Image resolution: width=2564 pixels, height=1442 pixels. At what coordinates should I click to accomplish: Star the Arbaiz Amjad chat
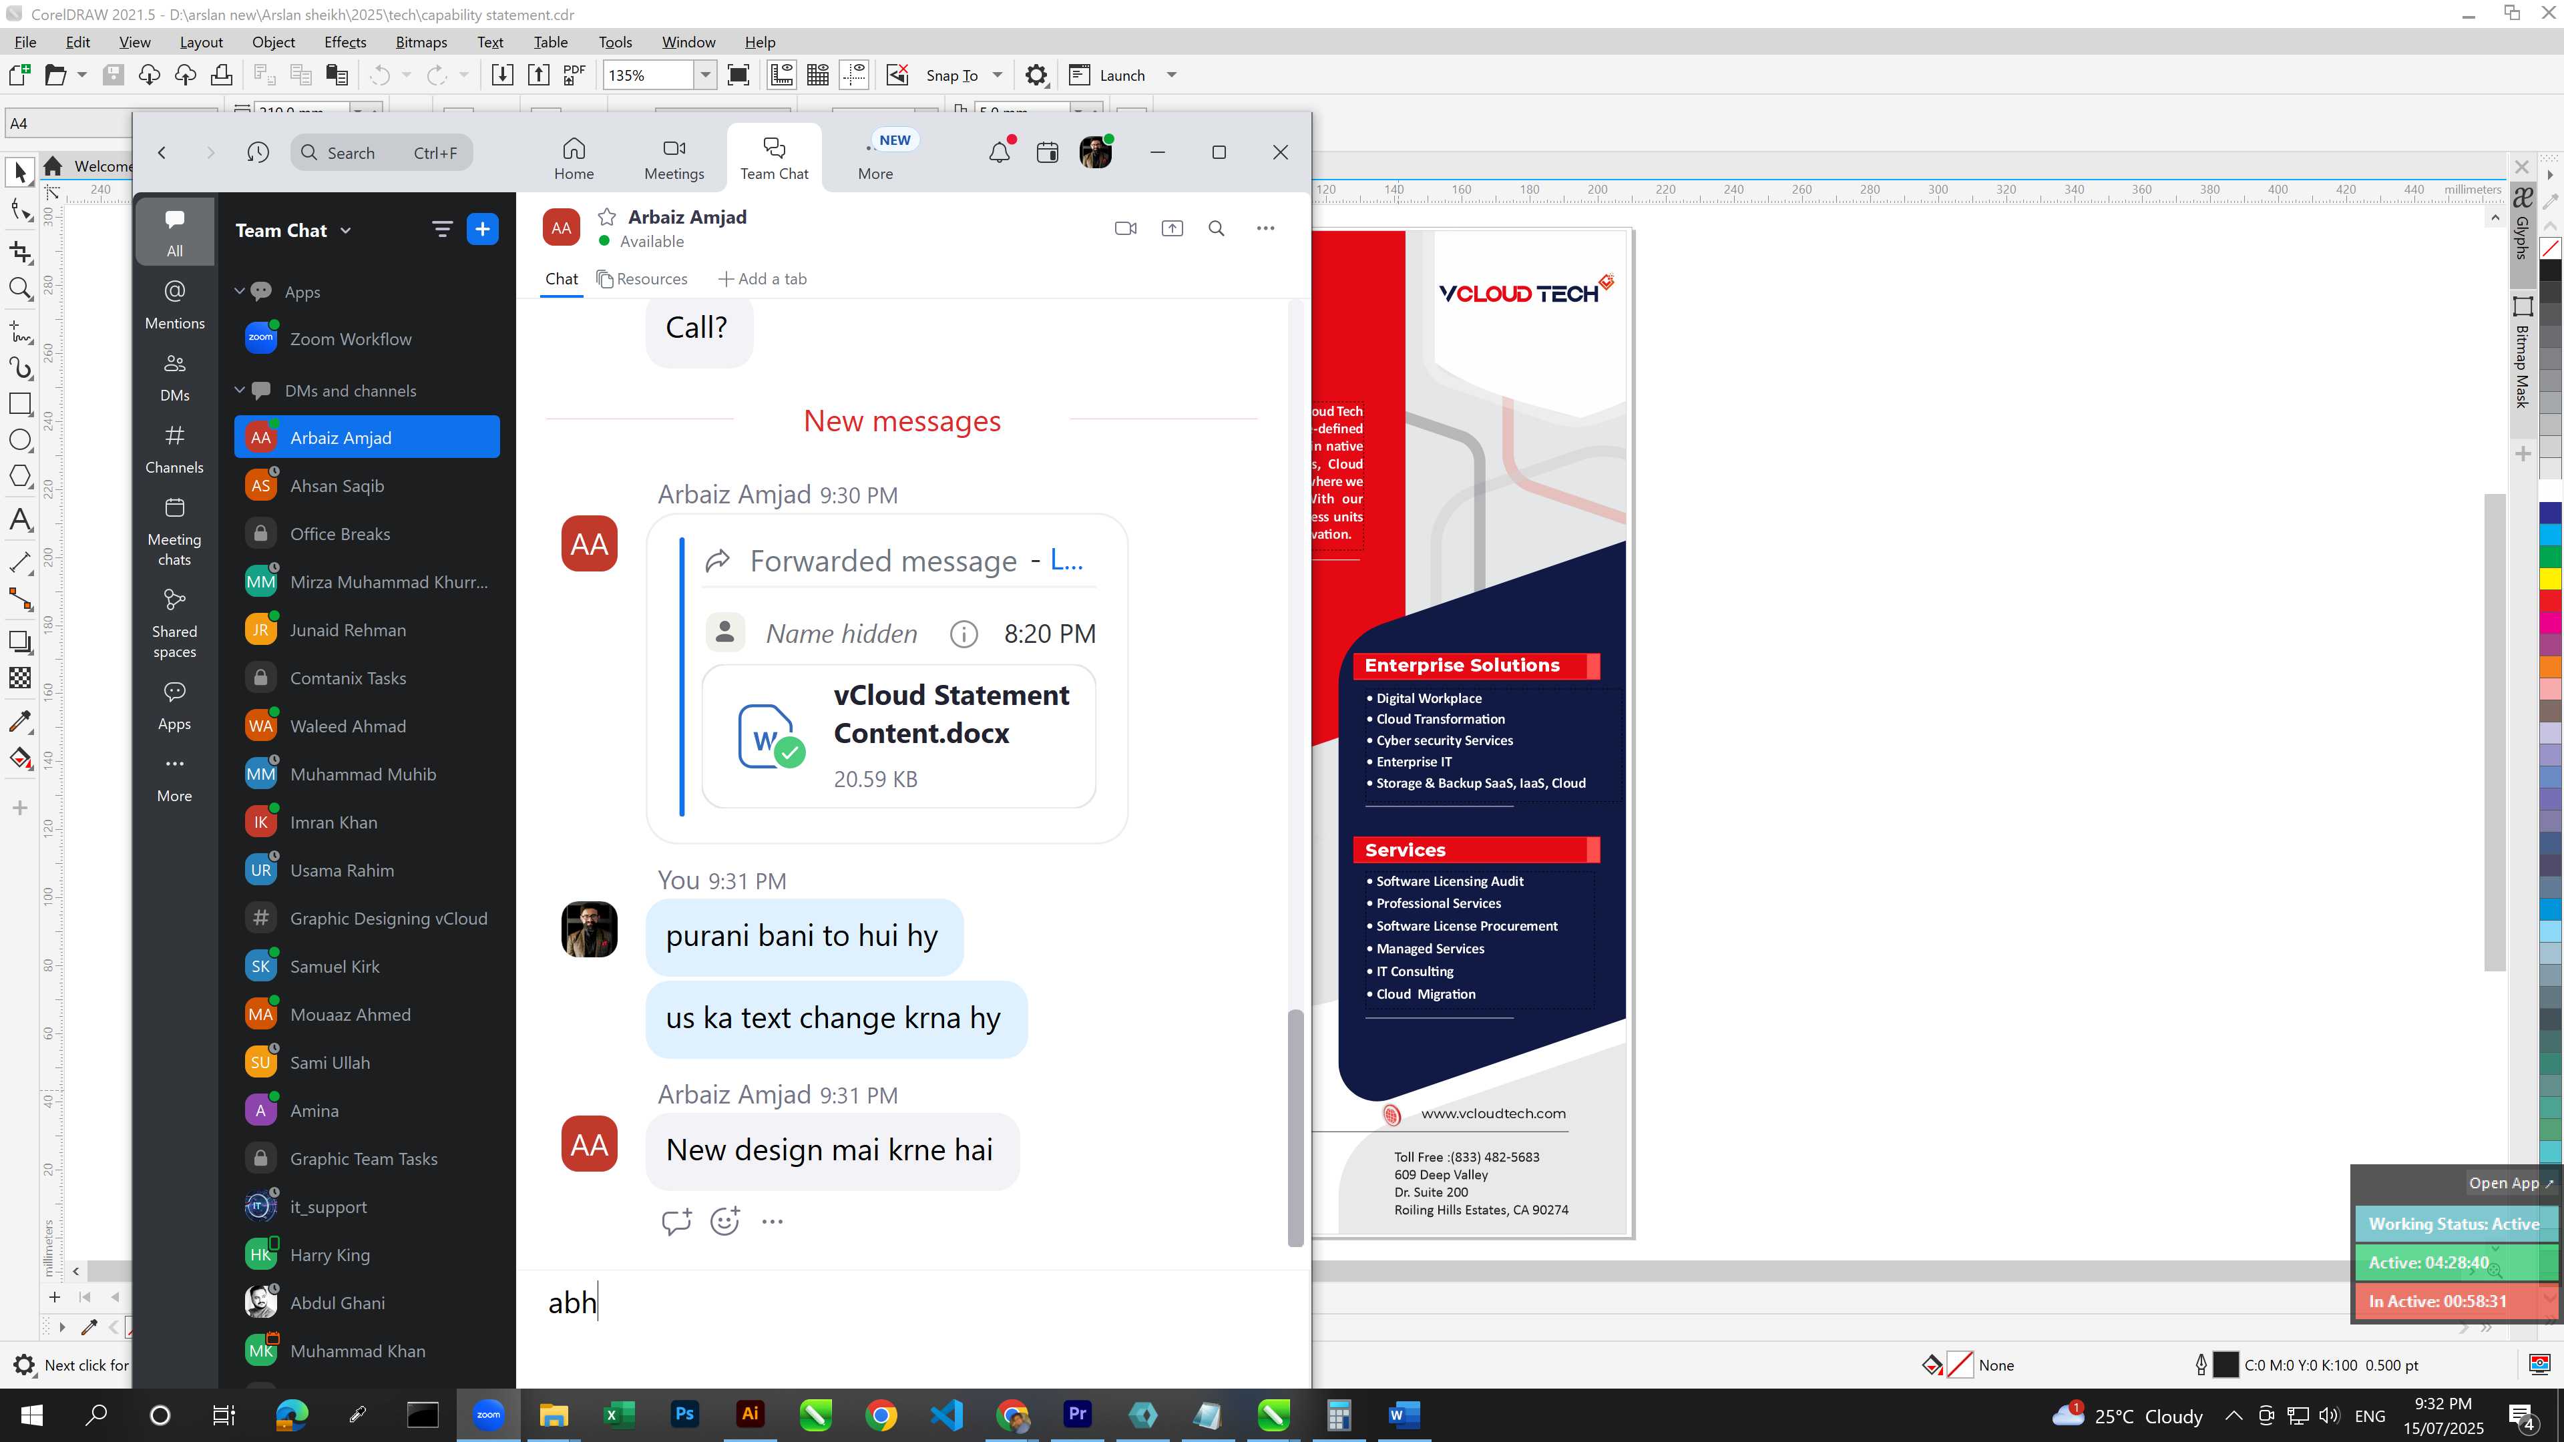606,217
